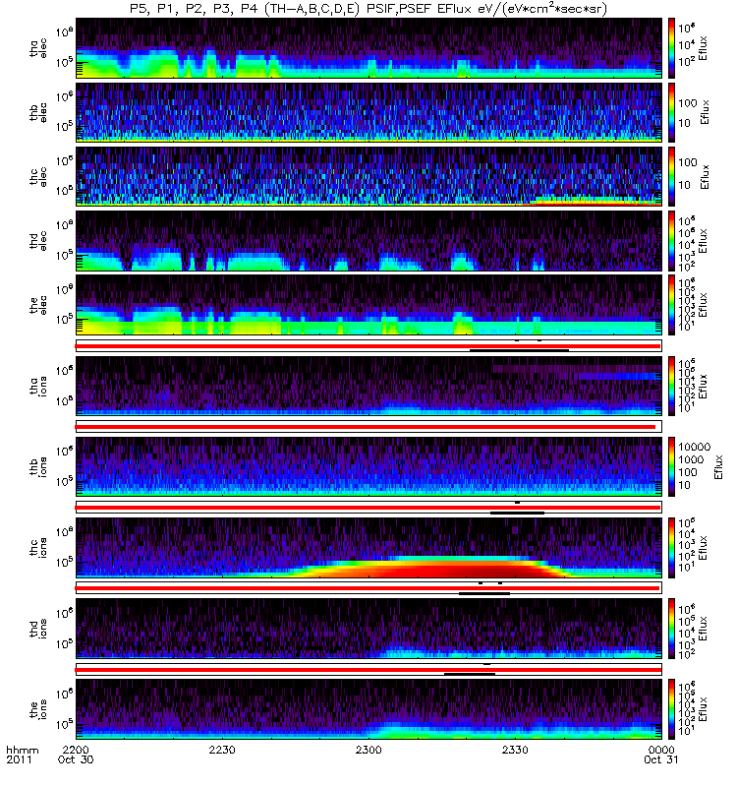
Task: Select the 'thc ions' panel label
Action: 38,548
